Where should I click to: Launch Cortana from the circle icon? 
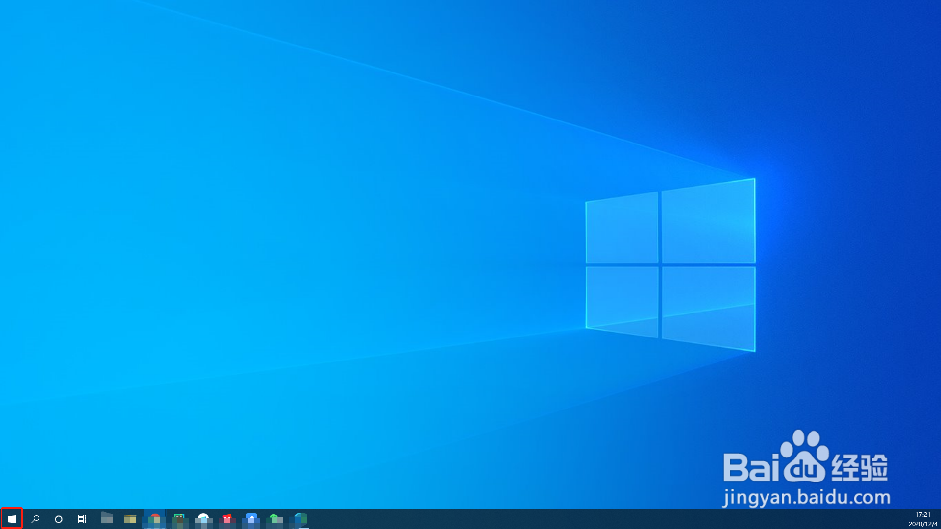click(59, 519)
